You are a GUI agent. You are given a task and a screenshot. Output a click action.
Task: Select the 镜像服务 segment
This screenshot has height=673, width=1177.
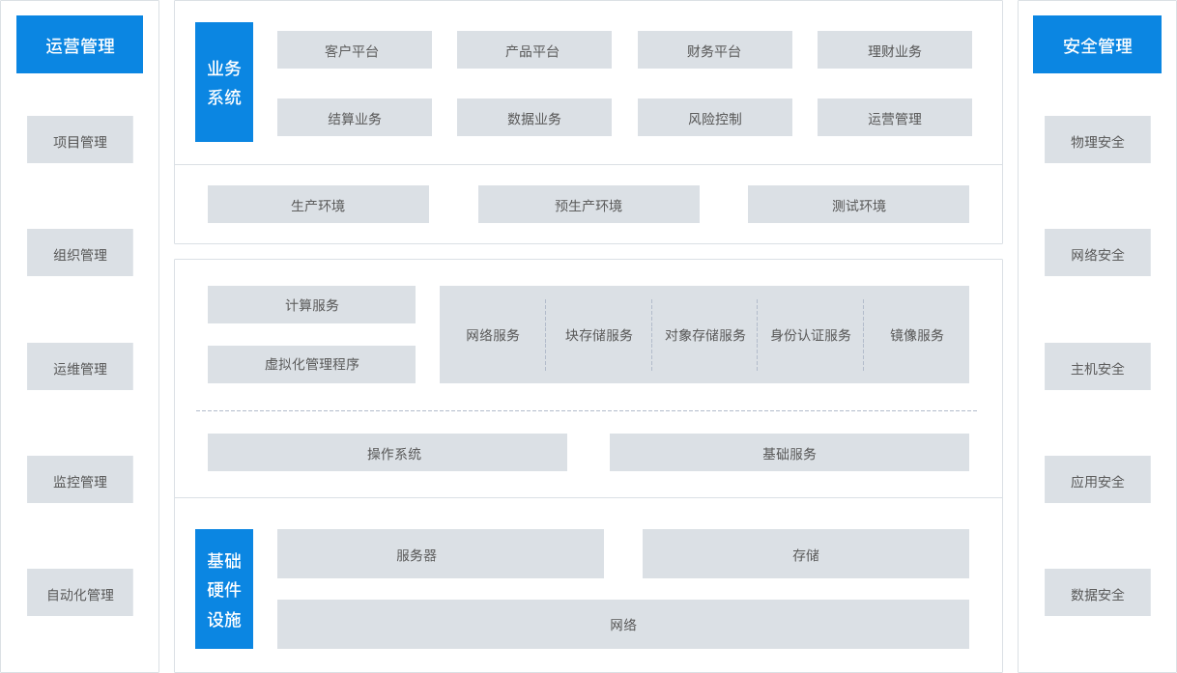[916, 335]
